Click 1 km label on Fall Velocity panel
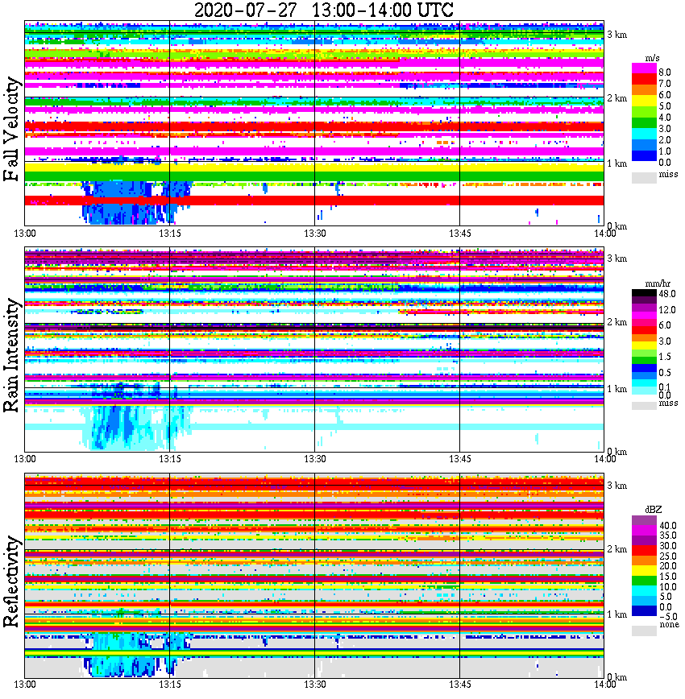685x699 pixels. pyautogui.click(x=616, y=163)
